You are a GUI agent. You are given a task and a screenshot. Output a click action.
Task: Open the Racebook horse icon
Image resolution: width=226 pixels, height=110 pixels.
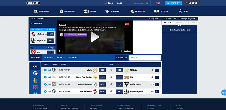(x=107, y=11)
